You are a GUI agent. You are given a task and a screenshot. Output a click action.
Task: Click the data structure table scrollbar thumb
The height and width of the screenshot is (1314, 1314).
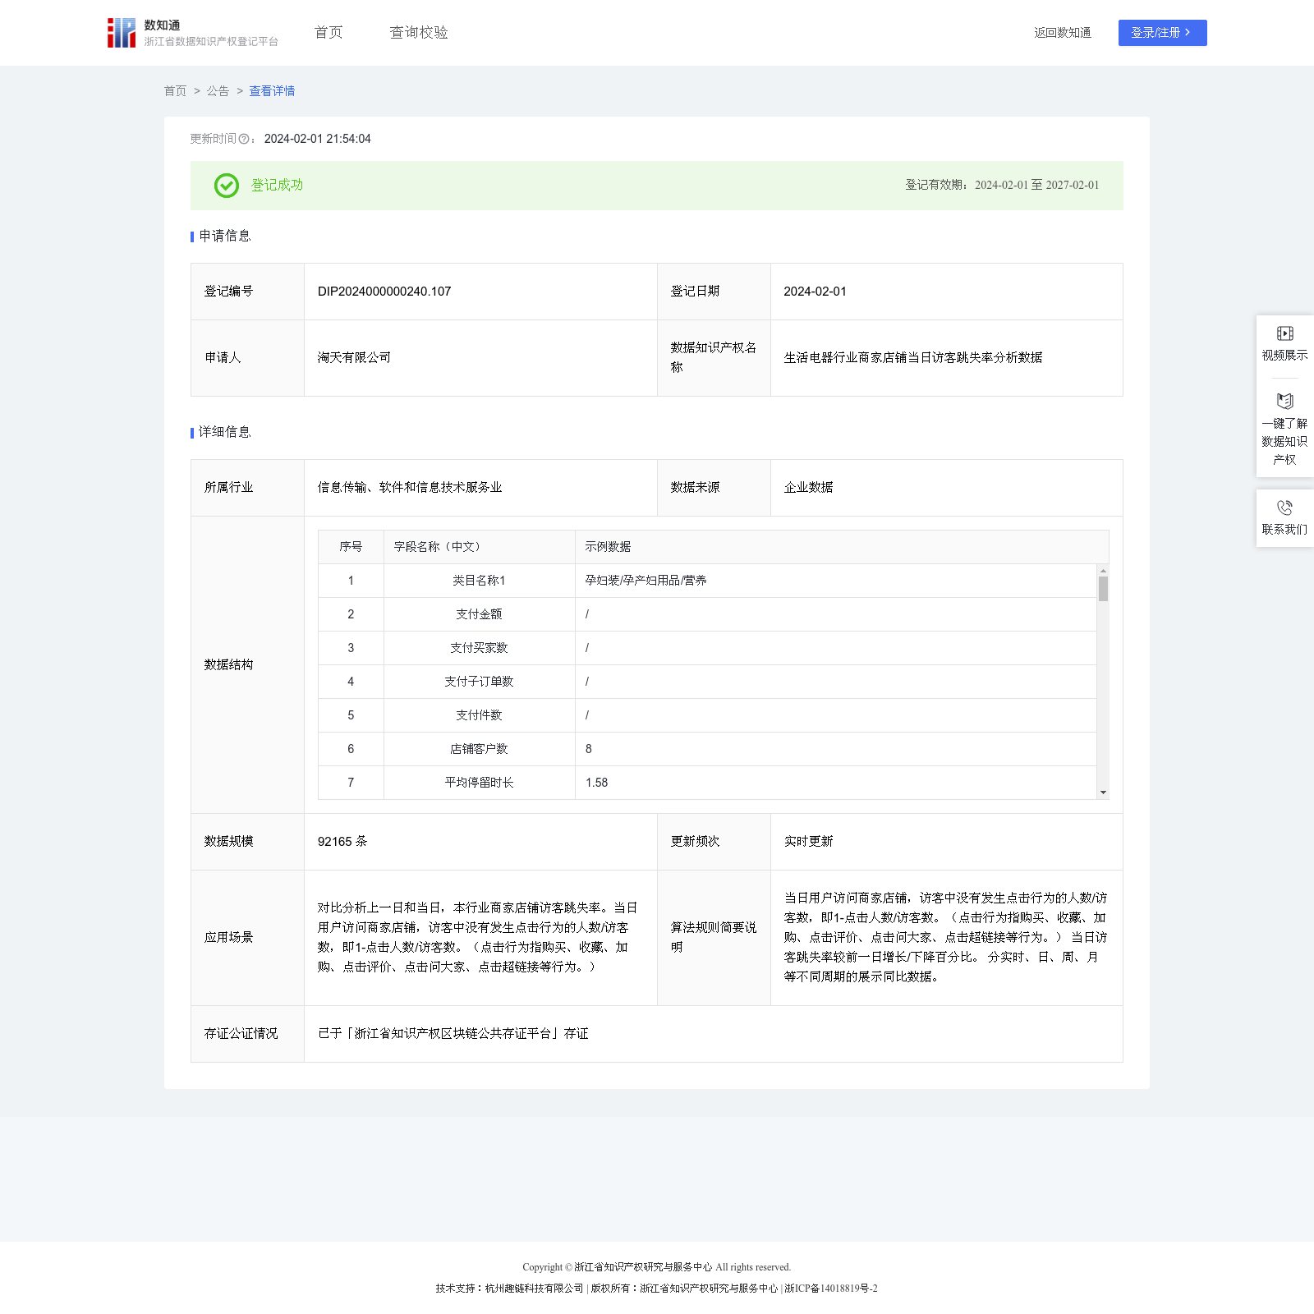click(x=1103, y=589)
